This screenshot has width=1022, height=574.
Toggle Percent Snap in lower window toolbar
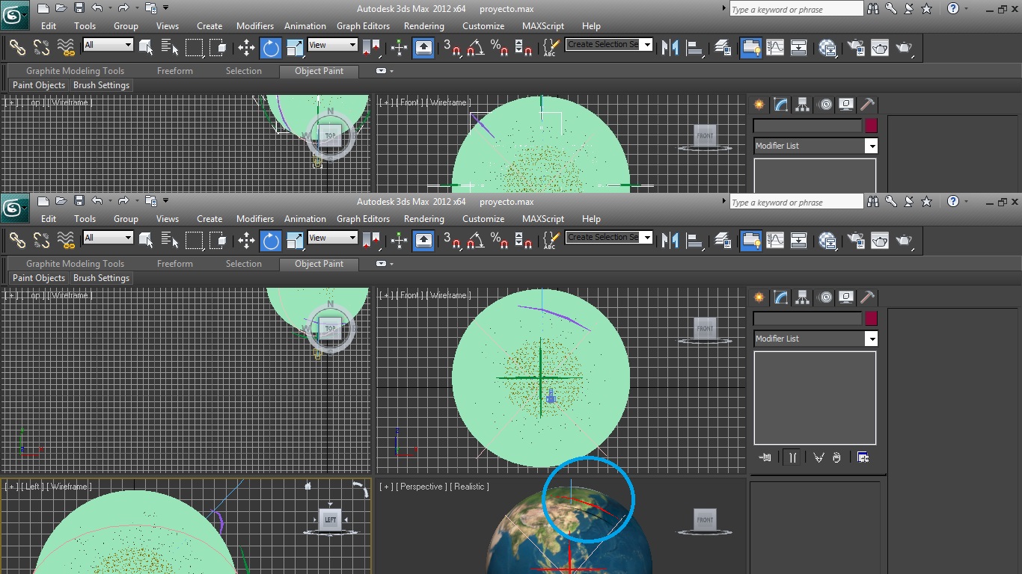pos(500,240)
